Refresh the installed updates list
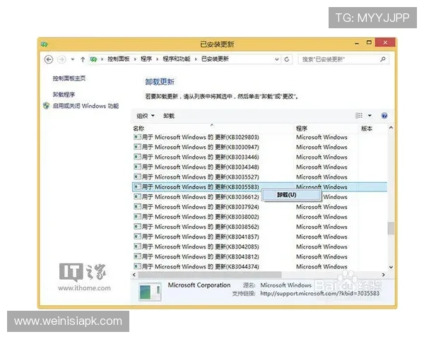 [x=287, y=59]
